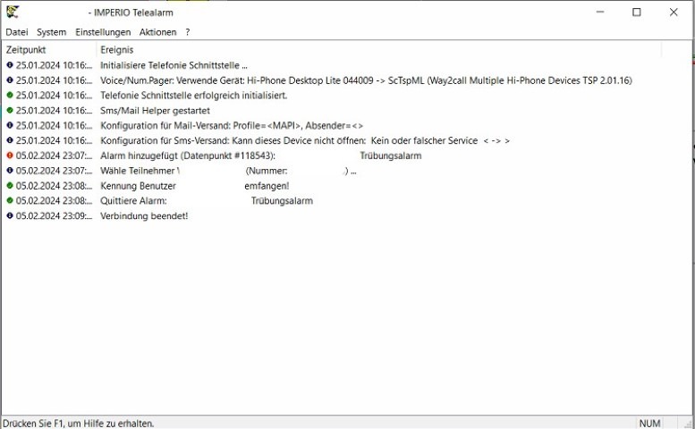
Task: Maximize the Telealarm window
Action: tap(636, 13)
